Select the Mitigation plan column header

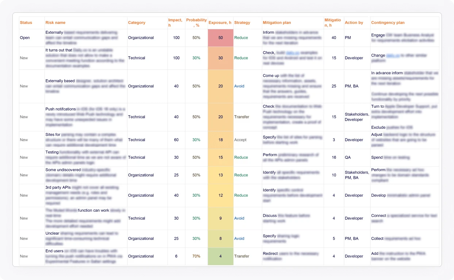pyautogui.click(x=277, y=23)
